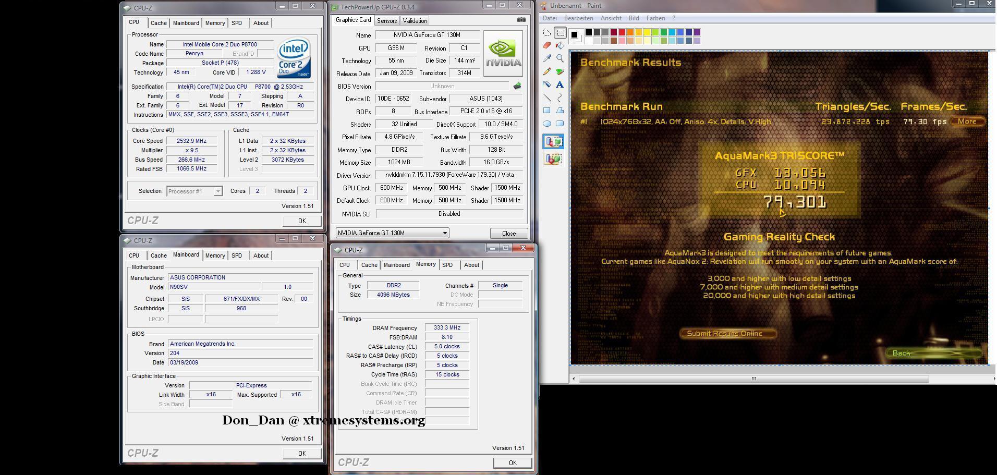Viewport: 997px width, 475px height.
Task: Open the Ansicht menu in Paint
Action: coord(611,18)
